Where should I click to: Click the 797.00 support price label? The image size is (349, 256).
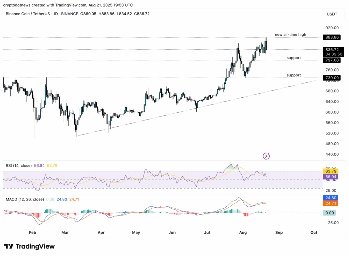tap(332, 60)
